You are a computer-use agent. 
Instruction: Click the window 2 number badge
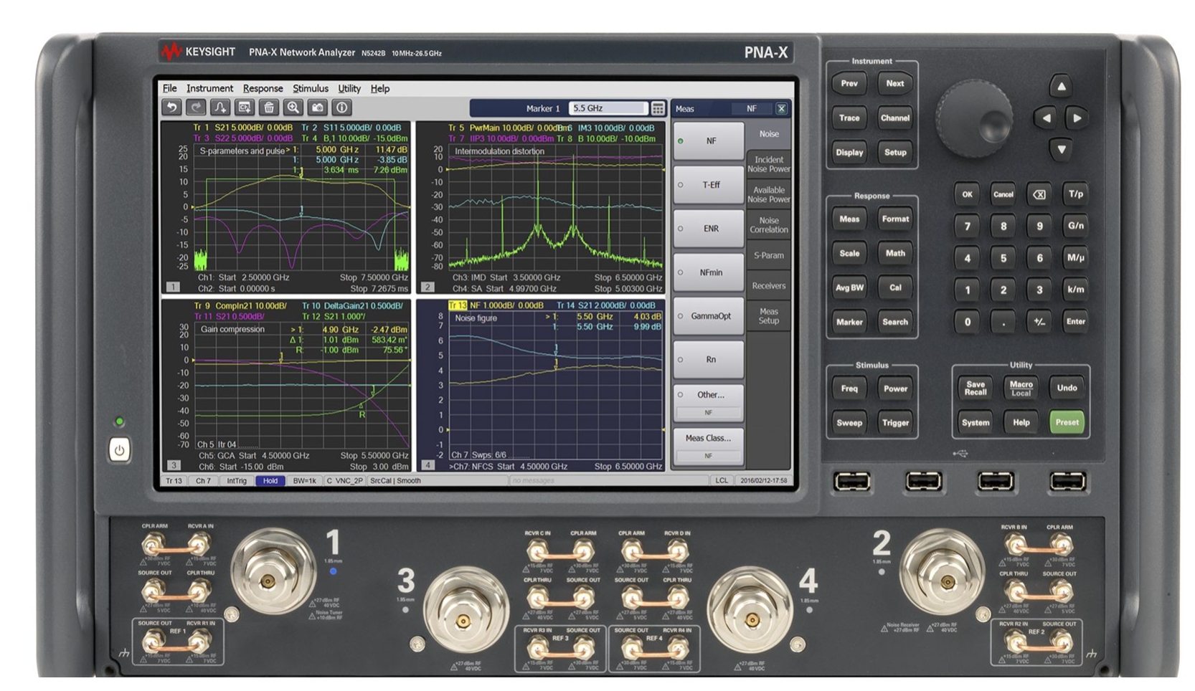click(x=428, y=287)
